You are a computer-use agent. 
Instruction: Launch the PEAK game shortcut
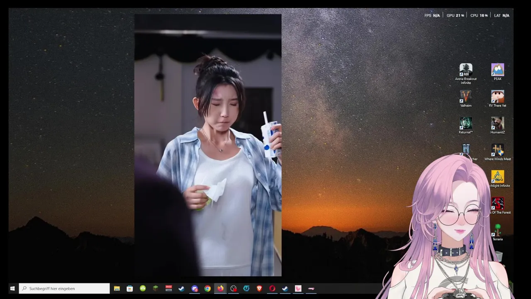(497, 72)
